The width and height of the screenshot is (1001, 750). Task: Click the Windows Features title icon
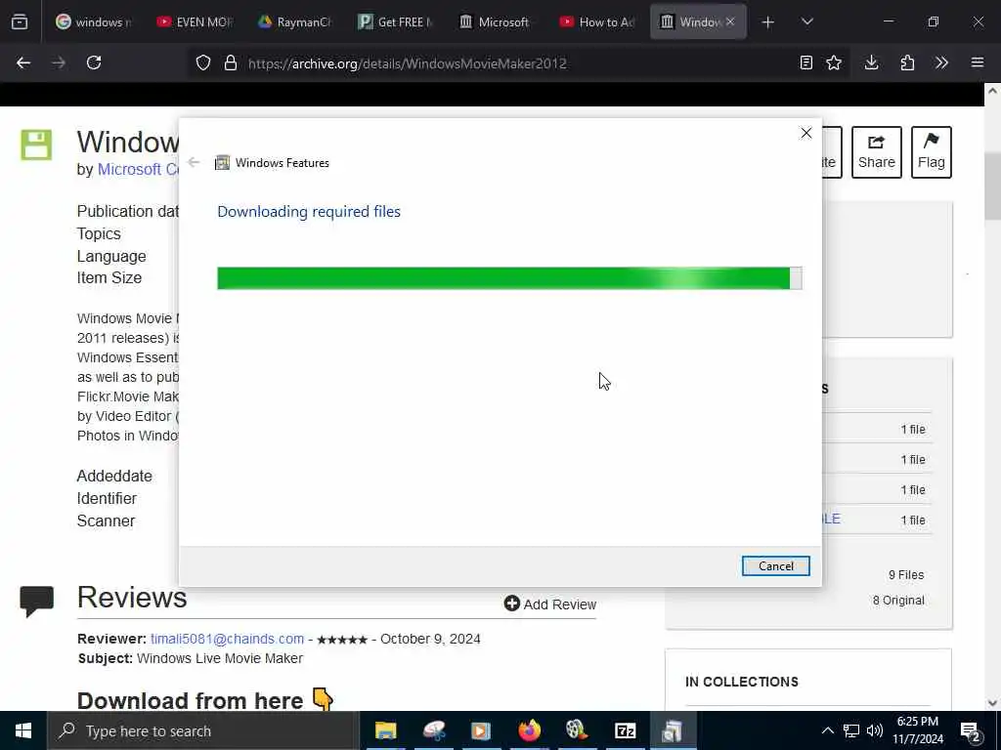[222, 163]
